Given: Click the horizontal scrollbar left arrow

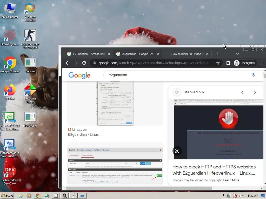Looking at the screenshot, I should point(64,188).
